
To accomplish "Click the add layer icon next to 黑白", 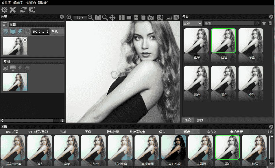I will (5, 24).
